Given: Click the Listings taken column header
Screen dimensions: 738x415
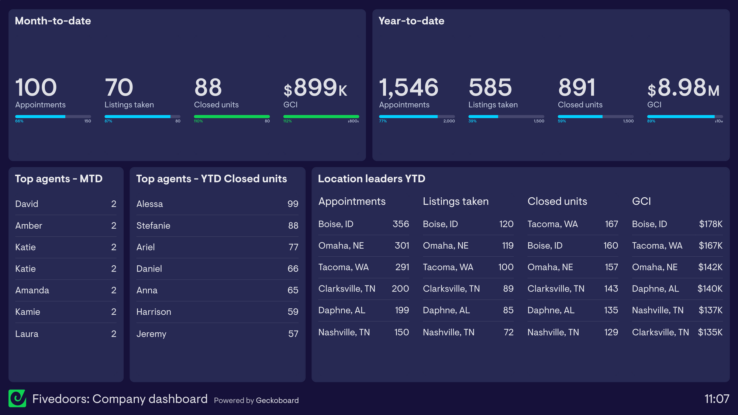Looking at the screenshot, I should coord(455,201).
